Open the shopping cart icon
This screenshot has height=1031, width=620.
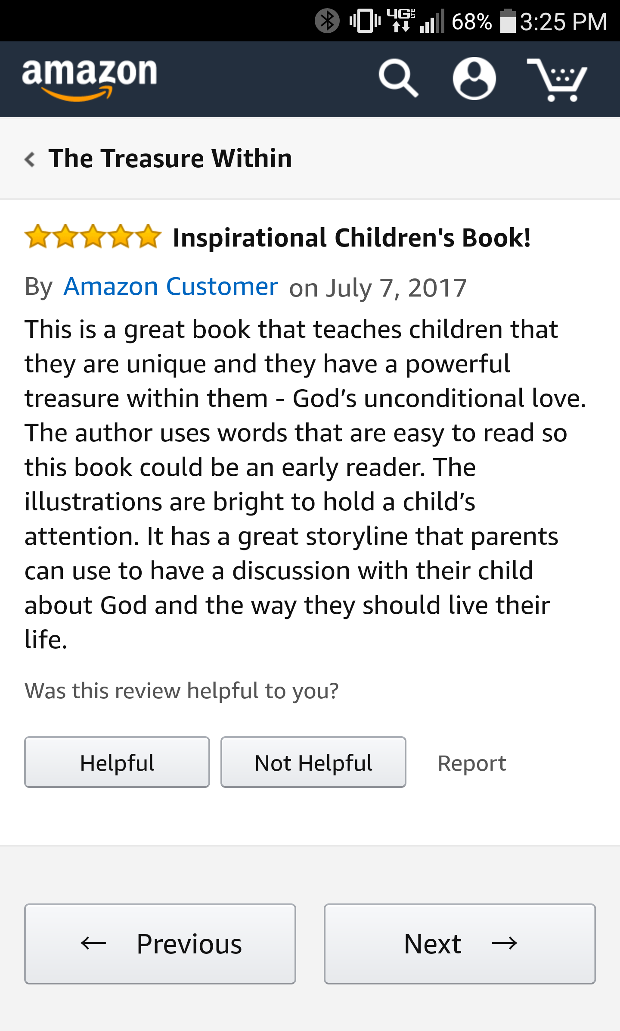point(557,80)
